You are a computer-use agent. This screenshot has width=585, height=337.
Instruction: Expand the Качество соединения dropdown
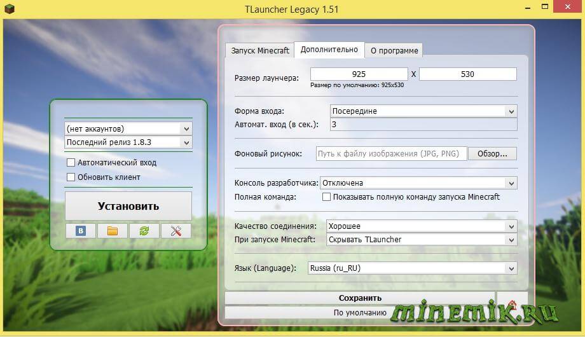tap(422, 226)
